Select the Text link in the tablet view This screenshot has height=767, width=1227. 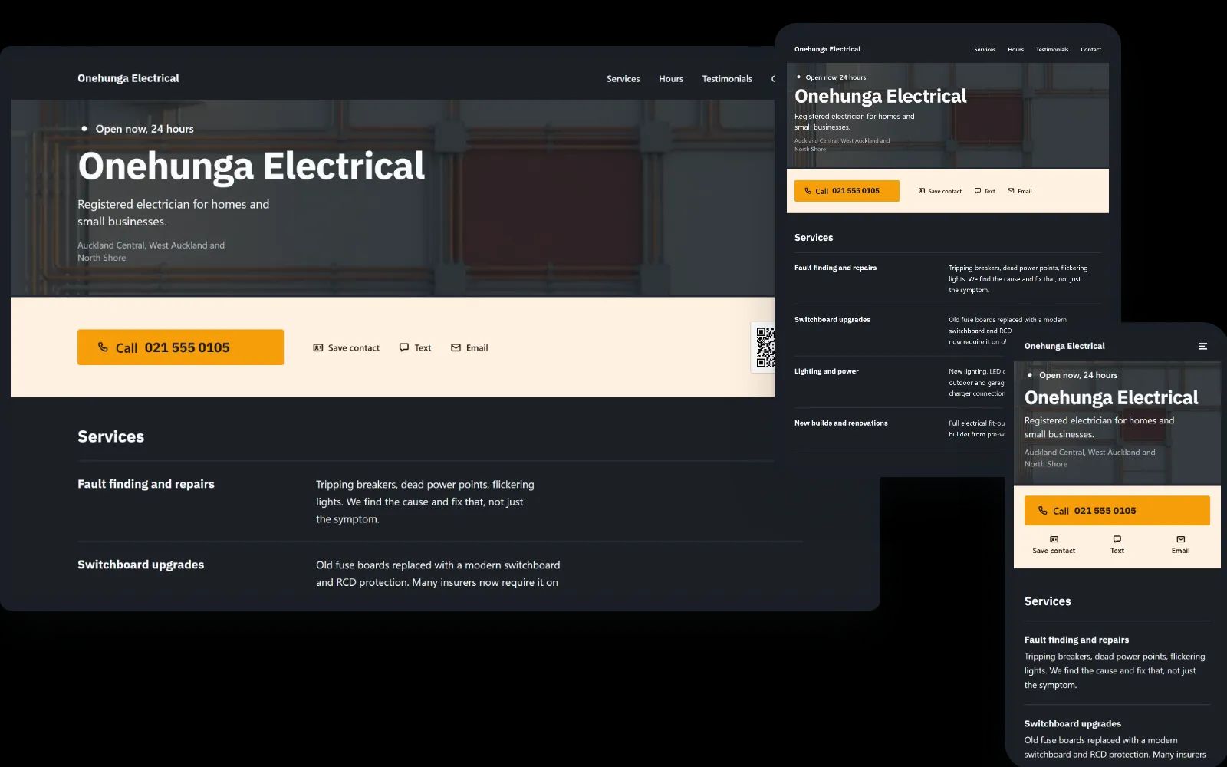pos(985,191)
